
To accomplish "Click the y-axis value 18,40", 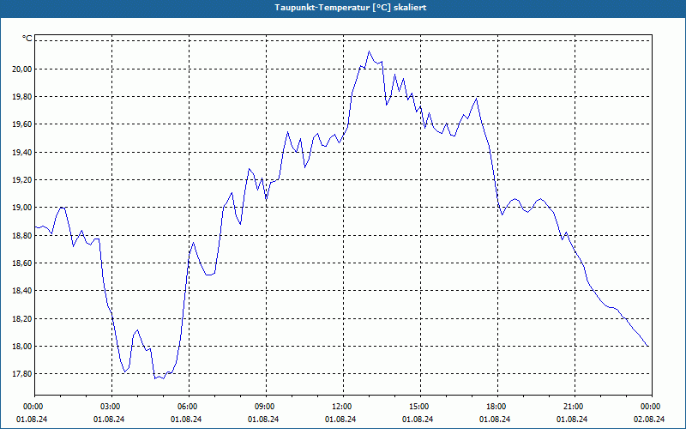I will pos(21,291).
